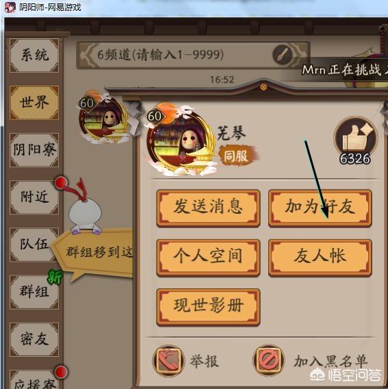Viewport: 388px width, 389px height.
Task: Click the 加为好友 button
Action: coord(320,208)
